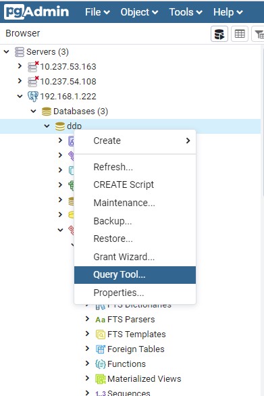Click the Materialized Views icon

[x=101, y=379]
